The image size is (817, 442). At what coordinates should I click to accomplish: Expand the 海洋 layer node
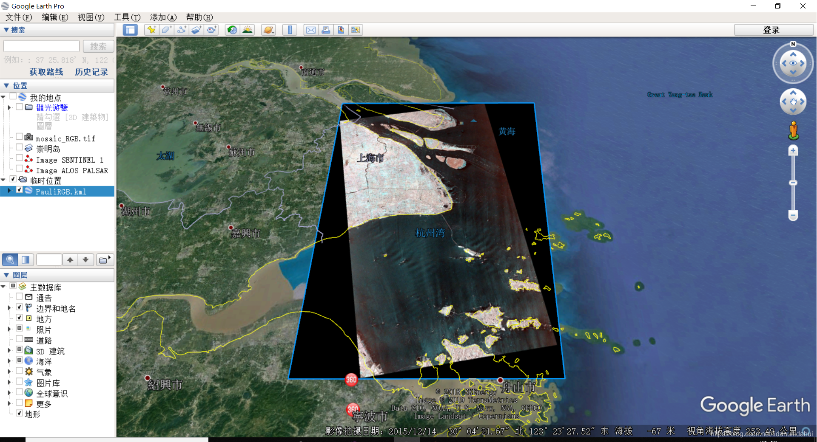coord(9,361)
